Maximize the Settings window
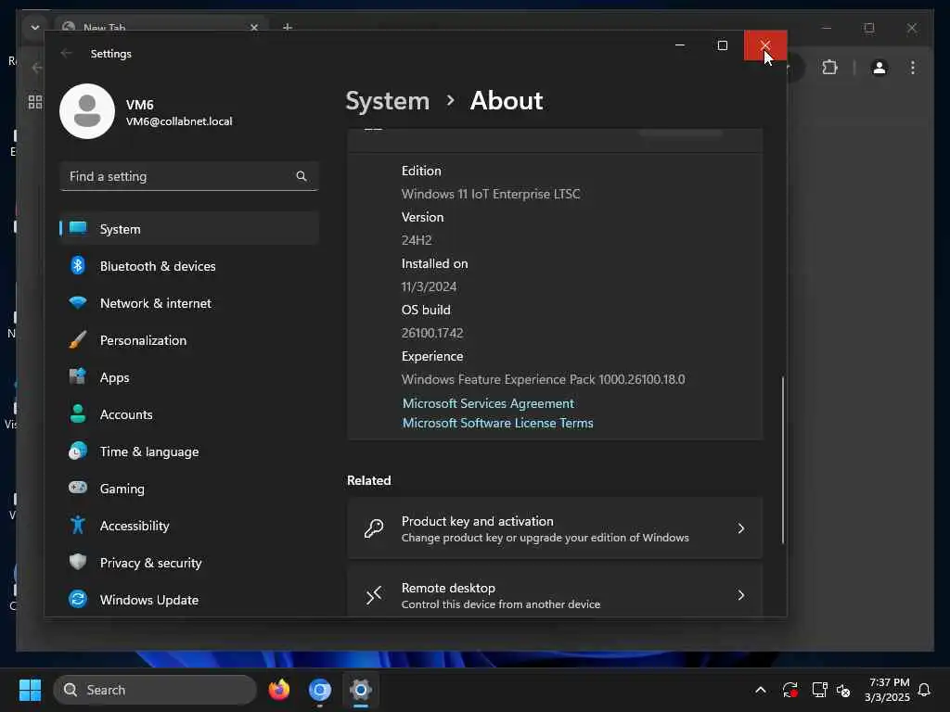This screenshot has height=712, width=950. point(722,45)
